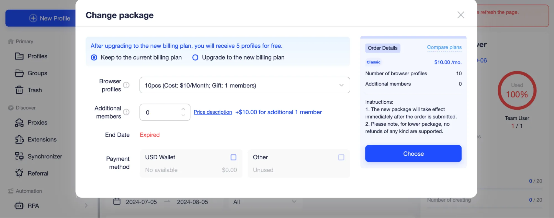554x218 pixels.
Task: Click the Order Details tab
Action: [x=382, y=48]
